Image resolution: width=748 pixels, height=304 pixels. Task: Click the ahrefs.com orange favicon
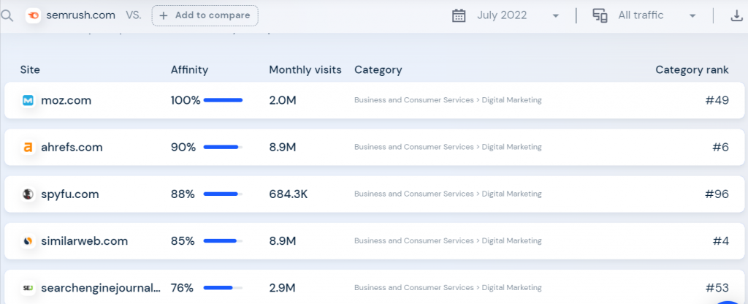point(28,148)
